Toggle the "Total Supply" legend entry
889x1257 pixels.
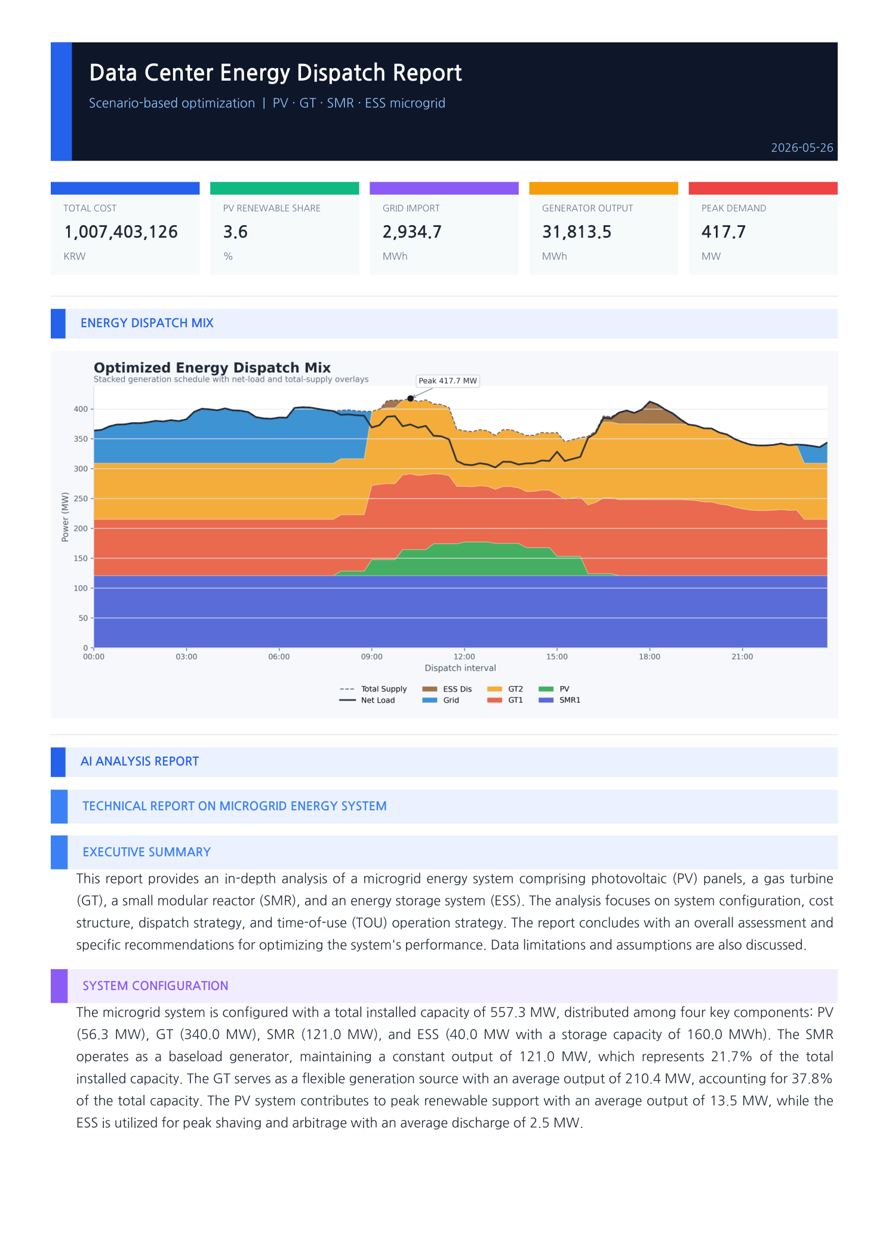click(373, 689)
